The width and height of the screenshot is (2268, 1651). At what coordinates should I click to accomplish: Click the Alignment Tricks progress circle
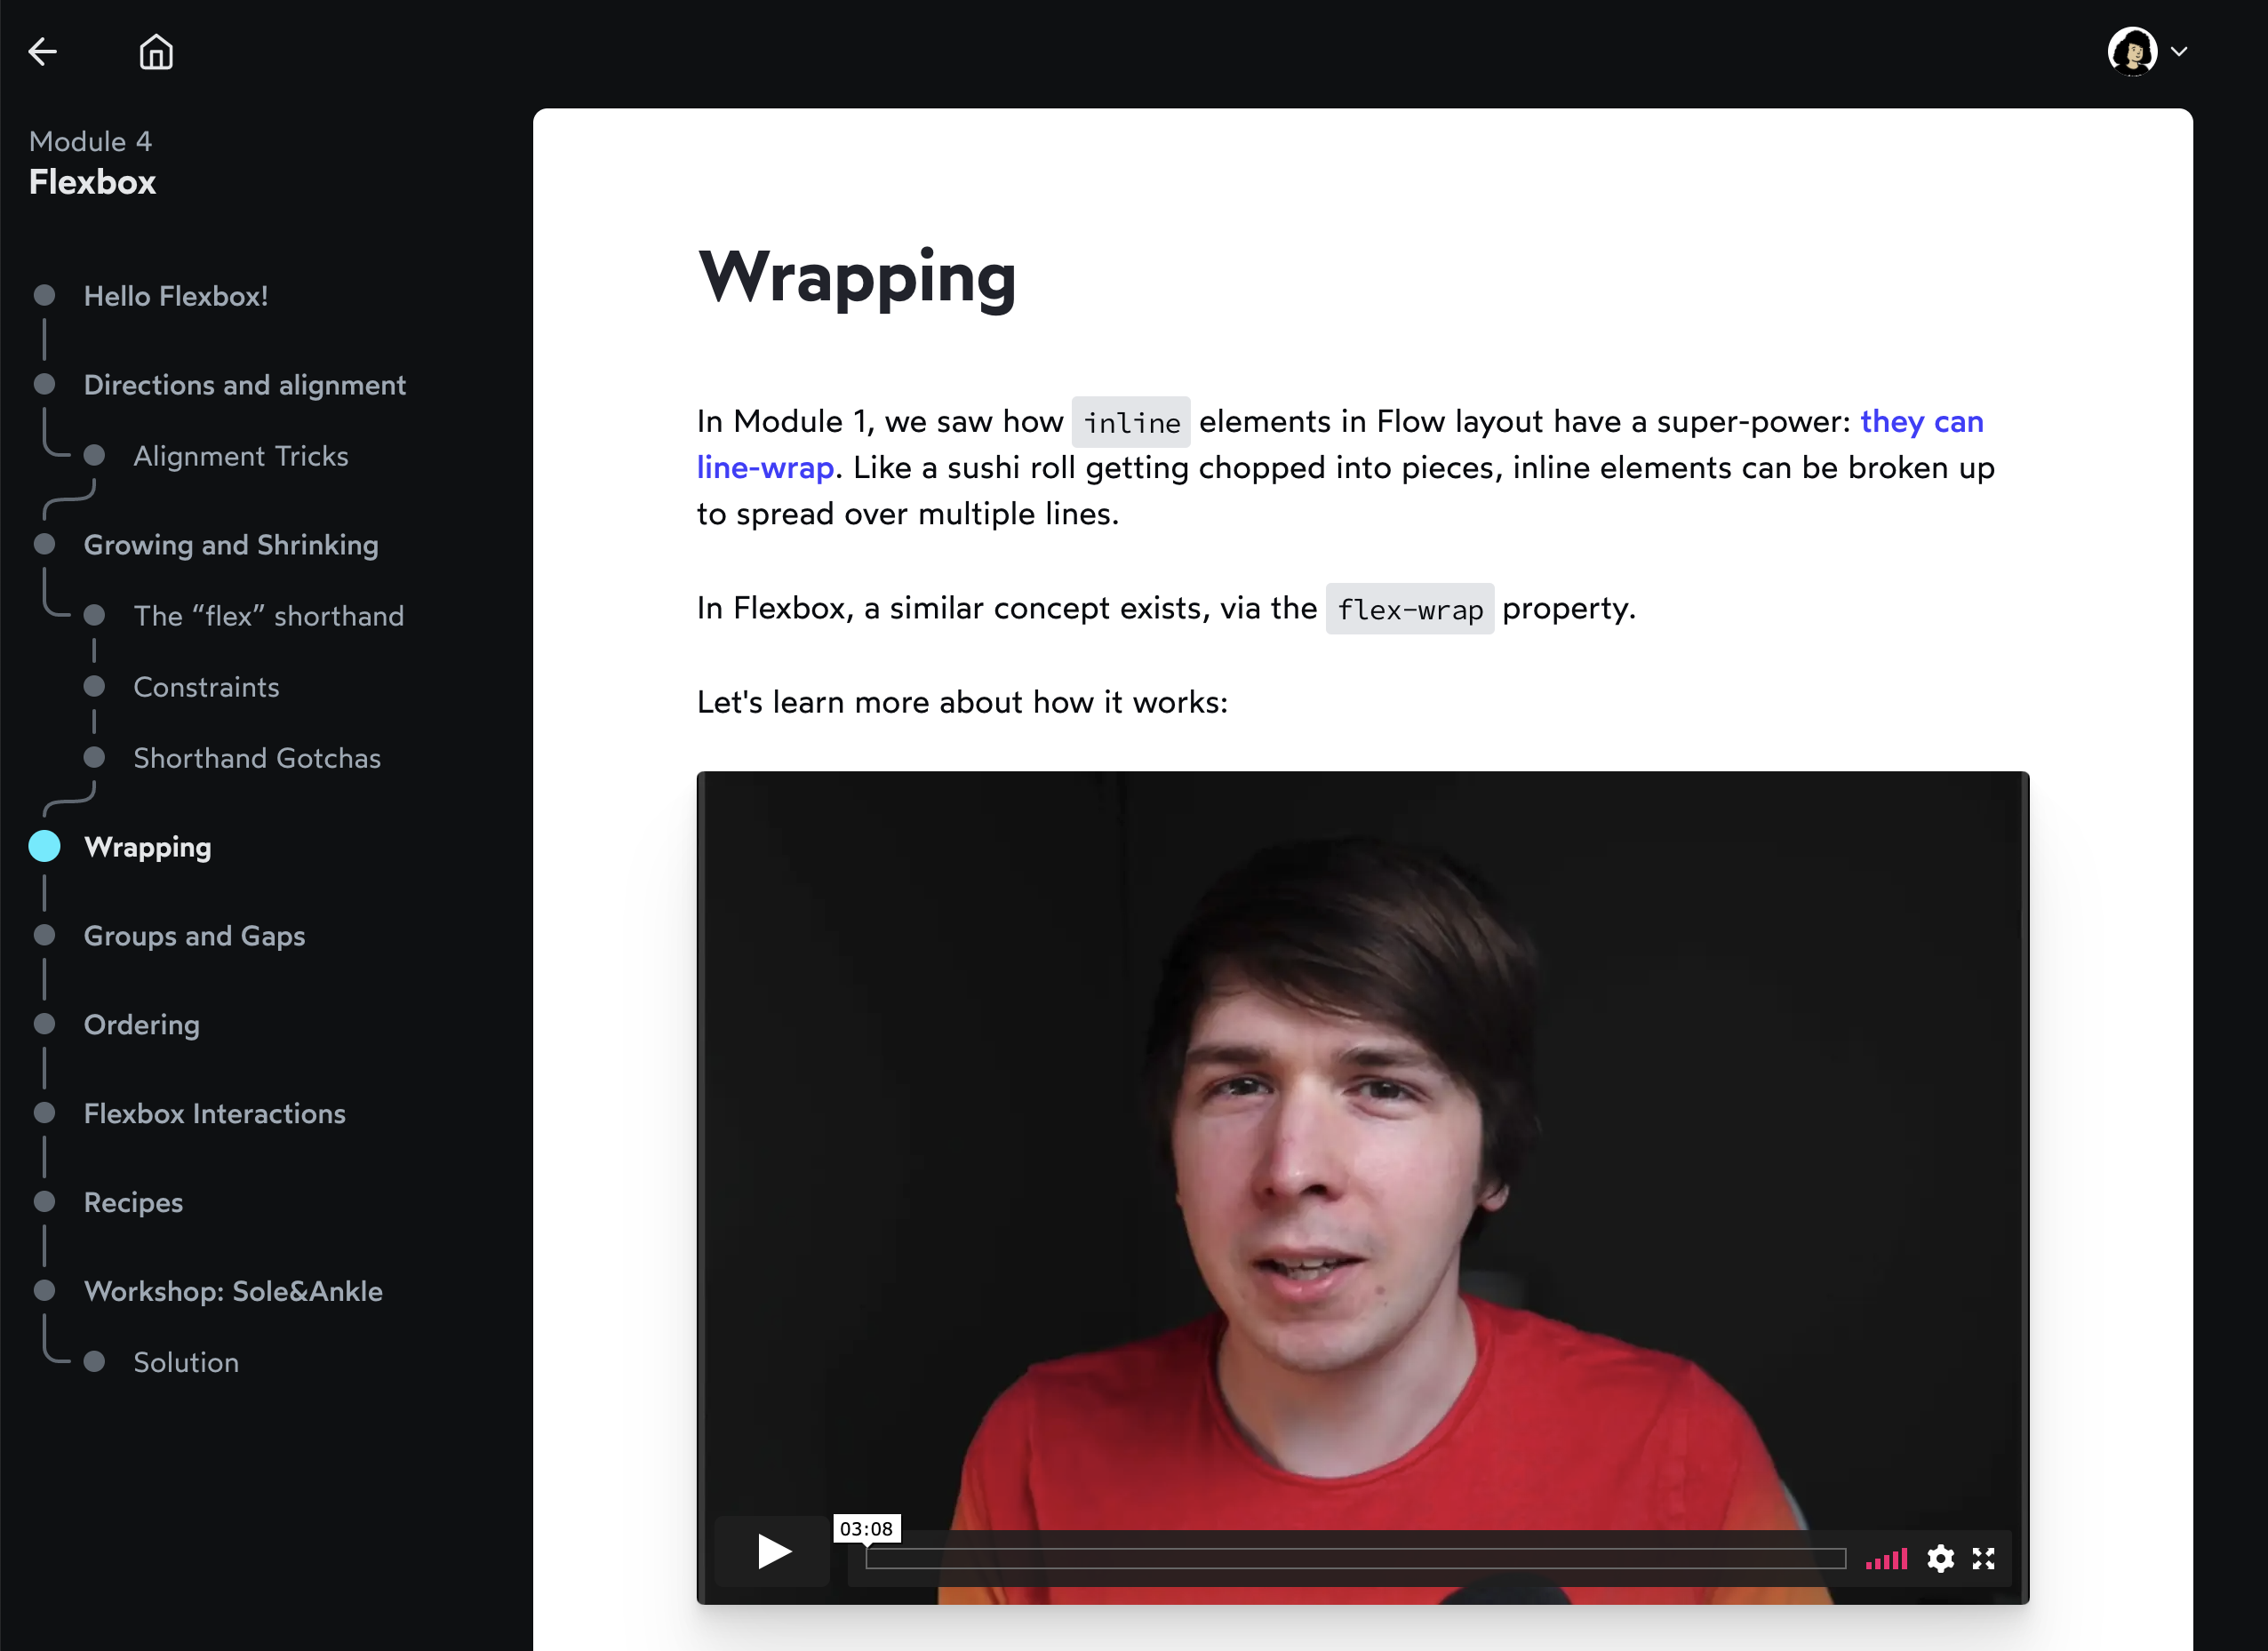pos(95,456)
